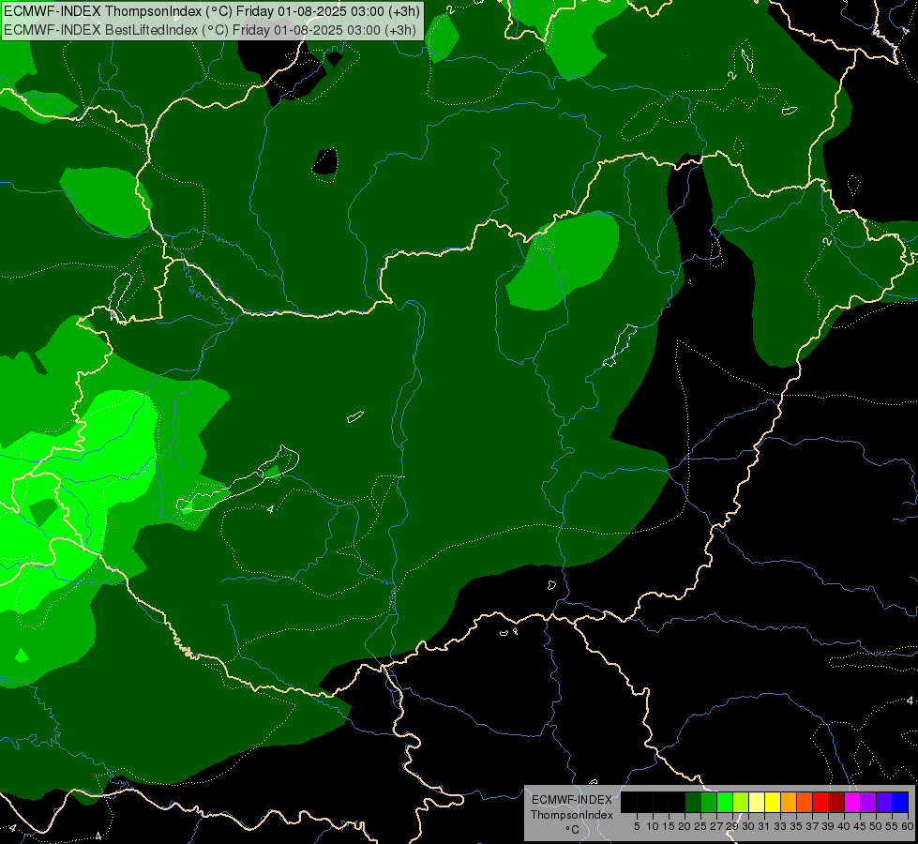Image resolution: width=918 pixels, height=844 pixels.
Task: Click the ThompsonIndex title line at top
Action: coord(211,11)
